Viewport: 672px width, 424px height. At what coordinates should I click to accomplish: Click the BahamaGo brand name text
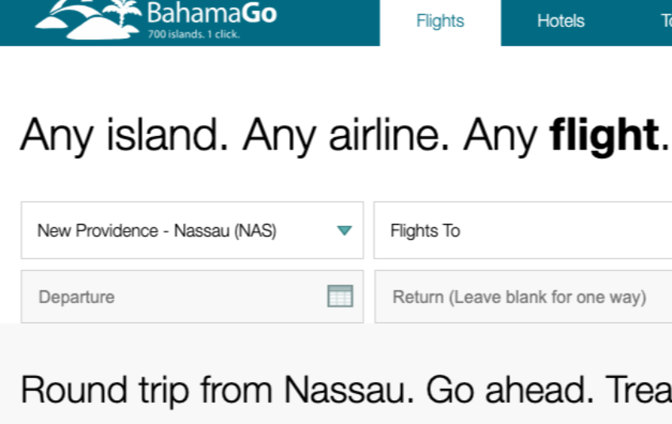(212, 13)
